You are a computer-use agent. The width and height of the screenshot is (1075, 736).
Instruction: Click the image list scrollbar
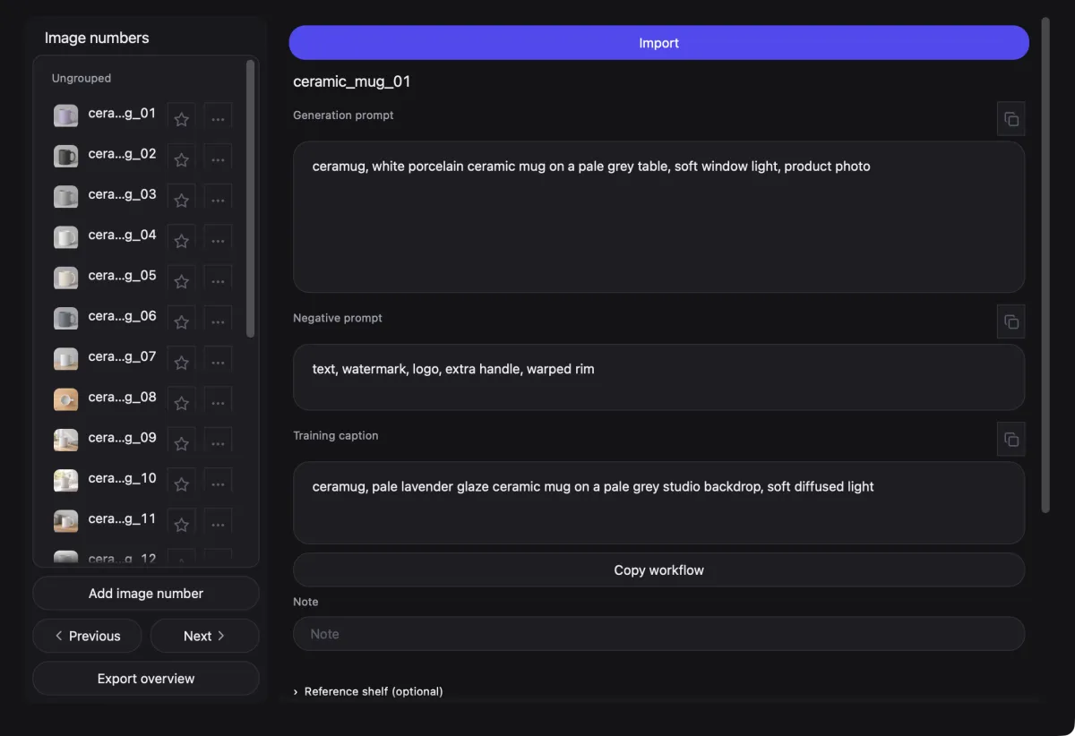click(x=250, y=199)
